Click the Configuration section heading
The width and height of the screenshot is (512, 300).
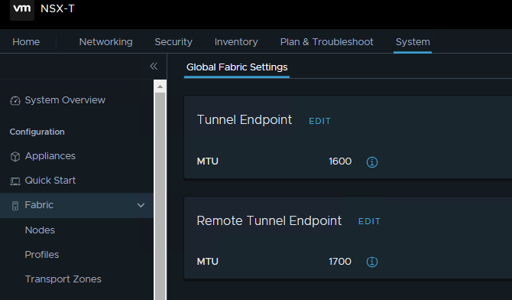pos(37,132)
